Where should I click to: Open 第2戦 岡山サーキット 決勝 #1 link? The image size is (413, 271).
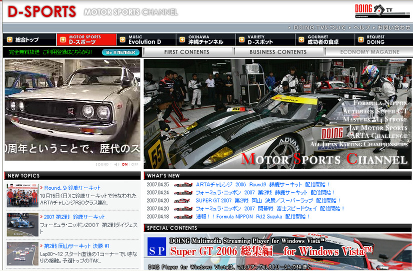pos(76,246)
